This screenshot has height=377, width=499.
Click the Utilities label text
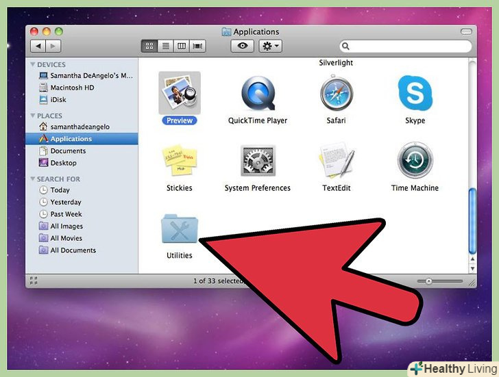(180, 255)
